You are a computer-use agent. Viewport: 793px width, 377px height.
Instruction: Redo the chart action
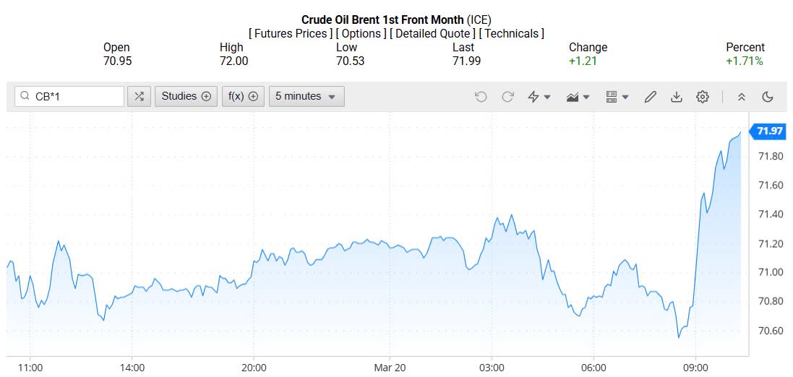(507, 97)
